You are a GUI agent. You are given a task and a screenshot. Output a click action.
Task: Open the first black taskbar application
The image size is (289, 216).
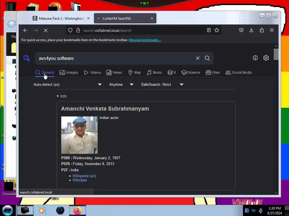pyautogui.click(x=25, y=210)
